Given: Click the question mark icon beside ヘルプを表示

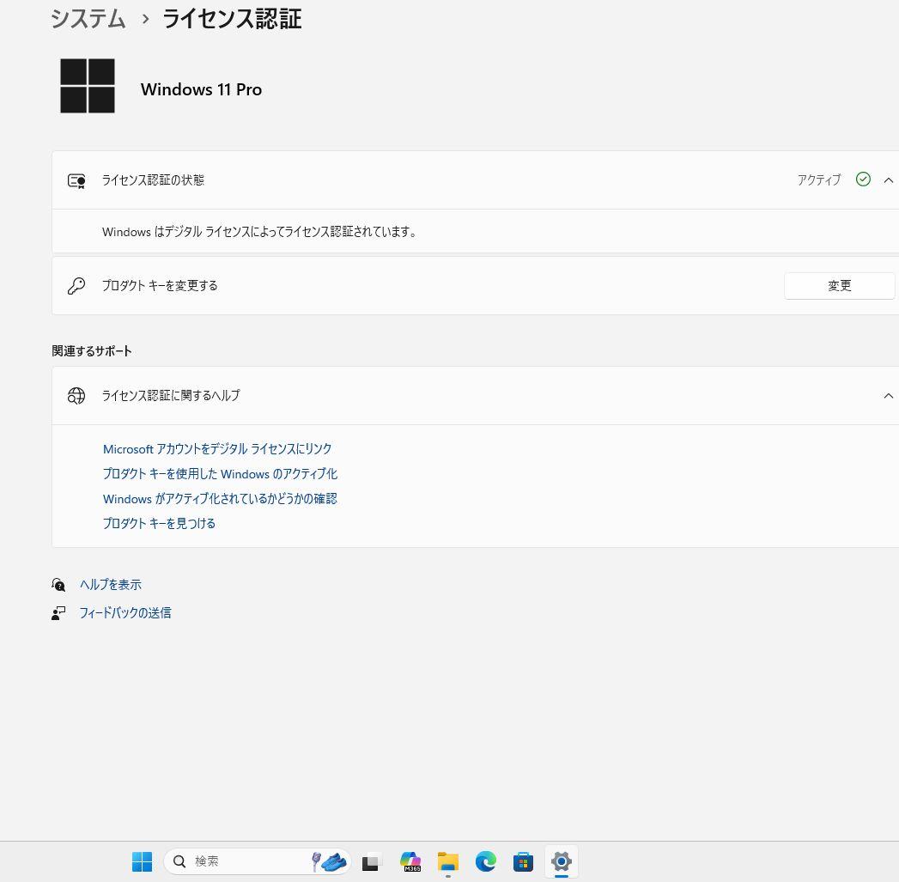Looking at the screenshot, I should (x=58, y=585).
